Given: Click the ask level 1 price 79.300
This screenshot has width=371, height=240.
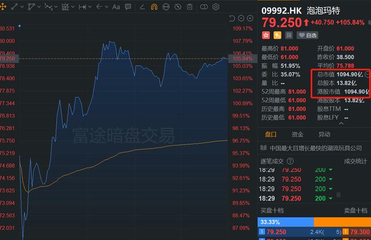Looking at the screenshot, I should coord(360,232).
